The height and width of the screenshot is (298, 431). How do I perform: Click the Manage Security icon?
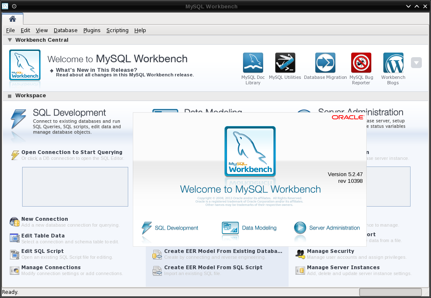pyautogui.click(x=300, y=254)
